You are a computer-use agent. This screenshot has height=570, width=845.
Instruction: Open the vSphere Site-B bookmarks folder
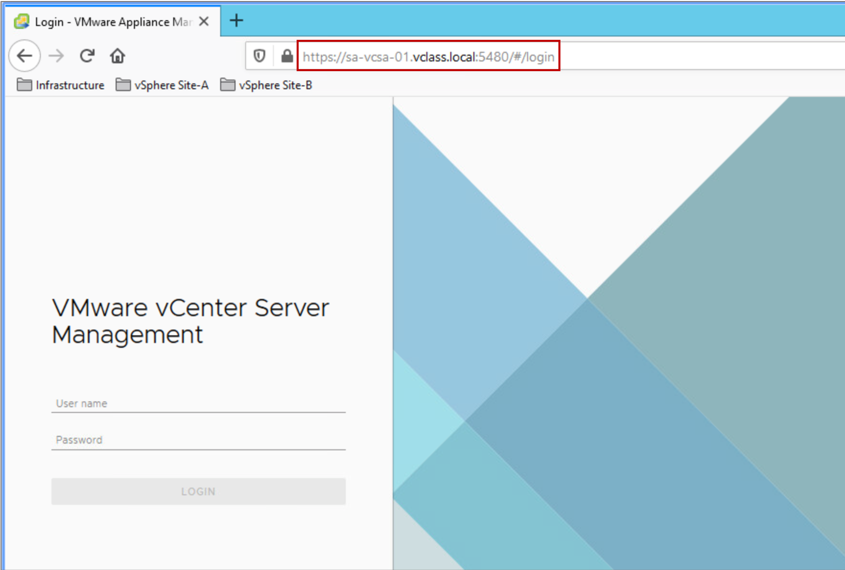pos(266,85)
